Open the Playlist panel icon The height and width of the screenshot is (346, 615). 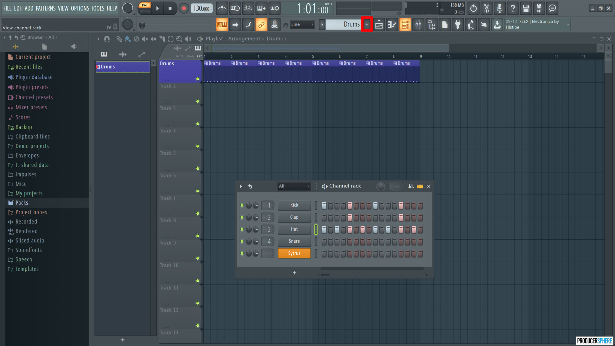[x=379, y=24]
